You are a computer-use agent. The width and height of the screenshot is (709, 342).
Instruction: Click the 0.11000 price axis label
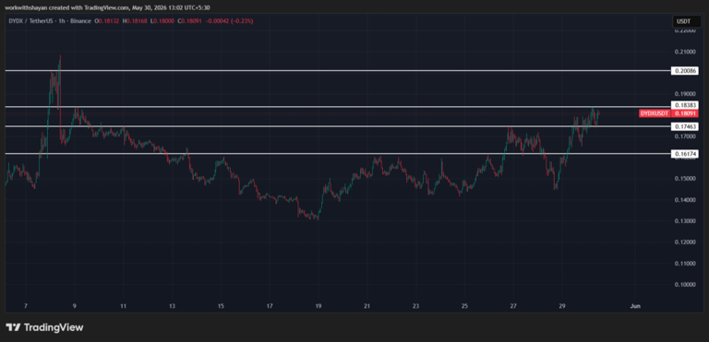[x=685, y=263]
